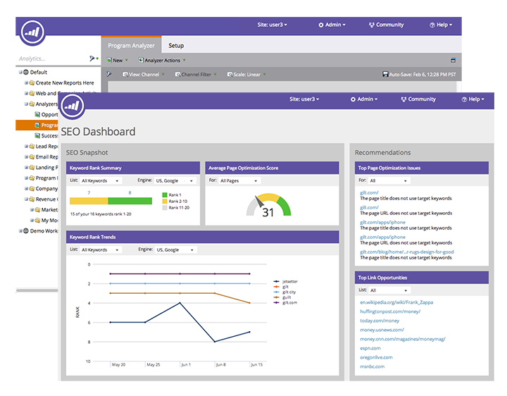507x396 pixels.
Task: Click Marketo logo in back window
Action: (x=32, y=32)
